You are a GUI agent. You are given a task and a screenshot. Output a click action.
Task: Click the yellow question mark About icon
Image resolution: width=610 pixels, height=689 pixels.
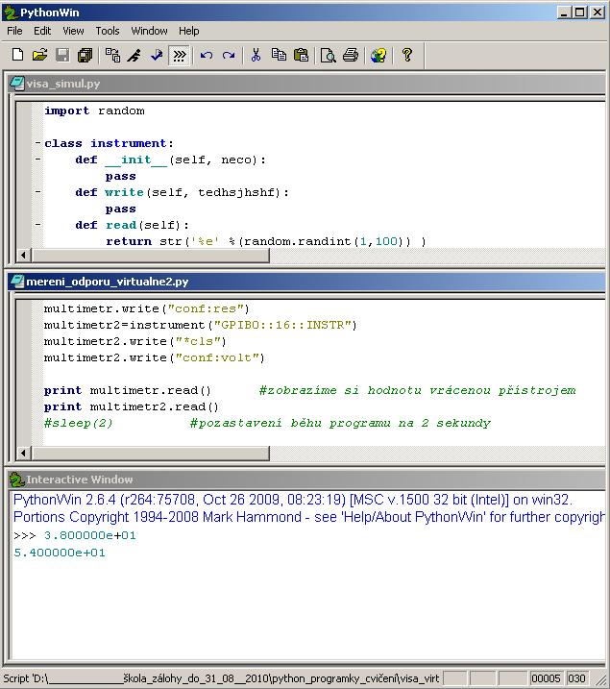[x=407, y=55]
